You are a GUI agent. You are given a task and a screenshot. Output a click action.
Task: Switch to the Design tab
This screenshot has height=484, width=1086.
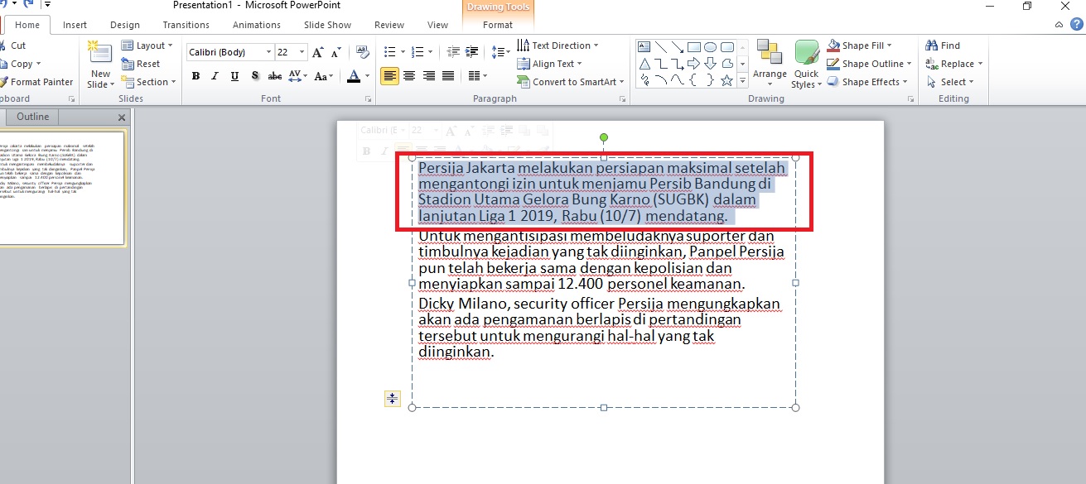click(125, 25)
